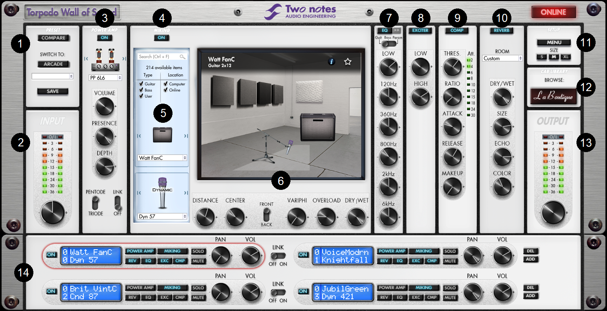This screenshot has height=311, width=607.
Task: Flip the Guit/Bass/Param EQ mode switch
Action: (389, 43)
